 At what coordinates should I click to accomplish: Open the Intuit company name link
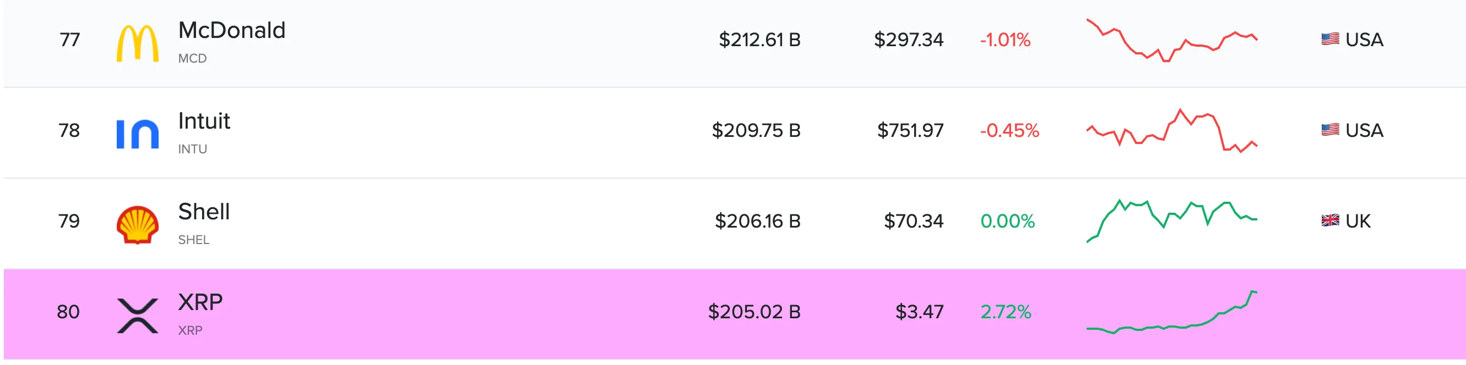click(x=203, y=121)
